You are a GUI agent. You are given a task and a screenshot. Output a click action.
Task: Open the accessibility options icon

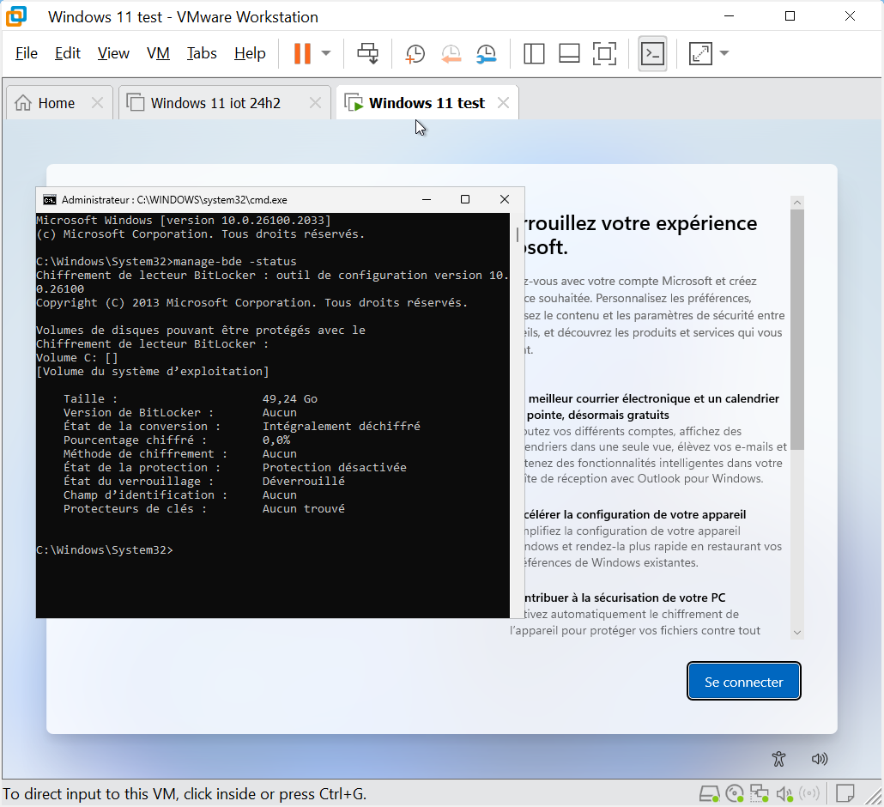[x=778, y=759]
